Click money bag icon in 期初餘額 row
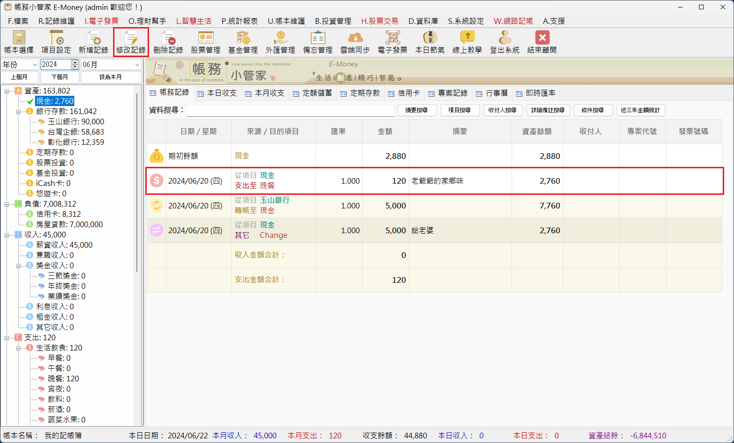 tap(157, 156)
